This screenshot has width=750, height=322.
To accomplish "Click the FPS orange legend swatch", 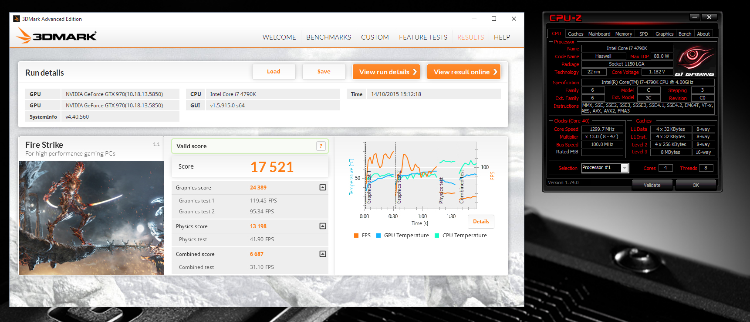I will [356, 236].
